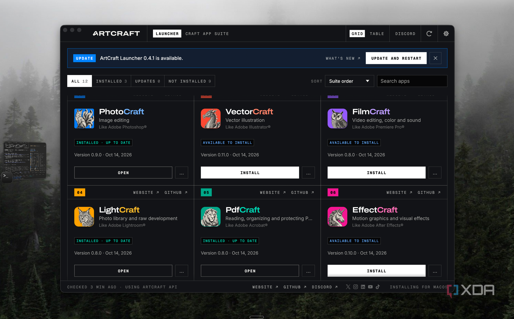Open the LightCraft app

click(123, 271)
